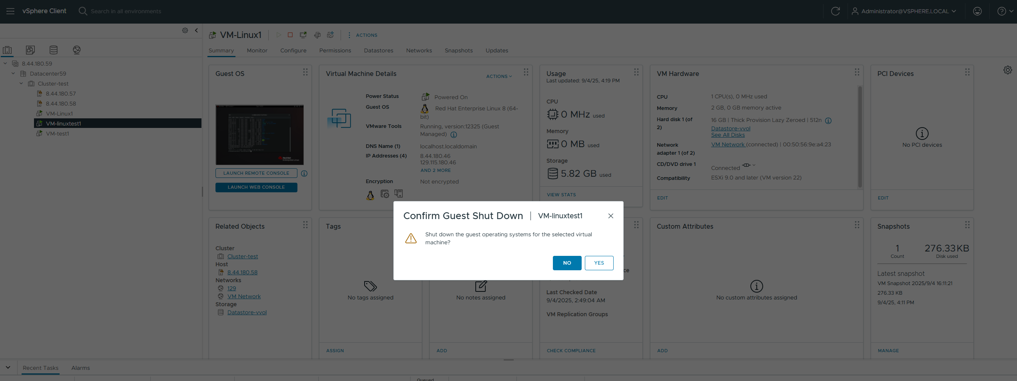
Task: Open the Datastore-vvol link in VM Hardware
Action: click(730, 128)
